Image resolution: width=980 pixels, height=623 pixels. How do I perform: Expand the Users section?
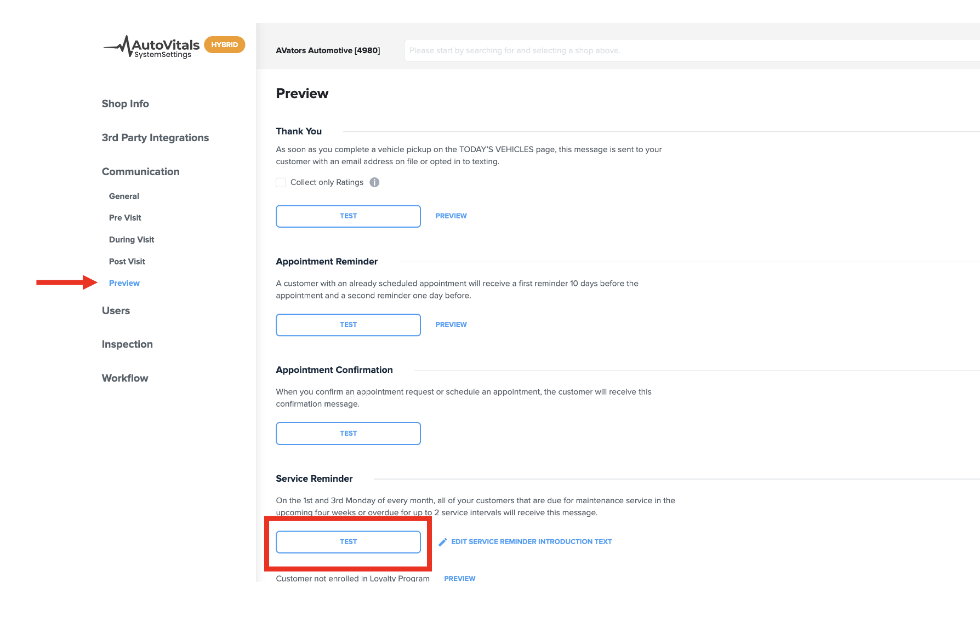pyautogui.click(x=116, y=310)
